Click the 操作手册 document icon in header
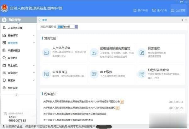 [135, 10]
